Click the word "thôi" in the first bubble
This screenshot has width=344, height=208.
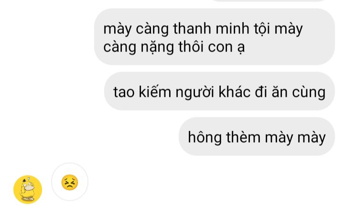(191, 47)
